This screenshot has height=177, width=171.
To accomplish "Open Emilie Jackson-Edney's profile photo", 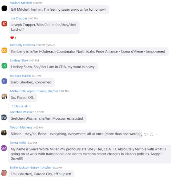I will coord(4,173).
